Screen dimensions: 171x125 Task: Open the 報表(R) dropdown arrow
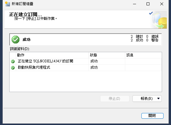tap(158, 99)
